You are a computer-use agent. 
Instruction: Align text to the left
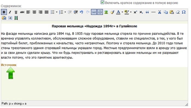(x=28, y=12)
